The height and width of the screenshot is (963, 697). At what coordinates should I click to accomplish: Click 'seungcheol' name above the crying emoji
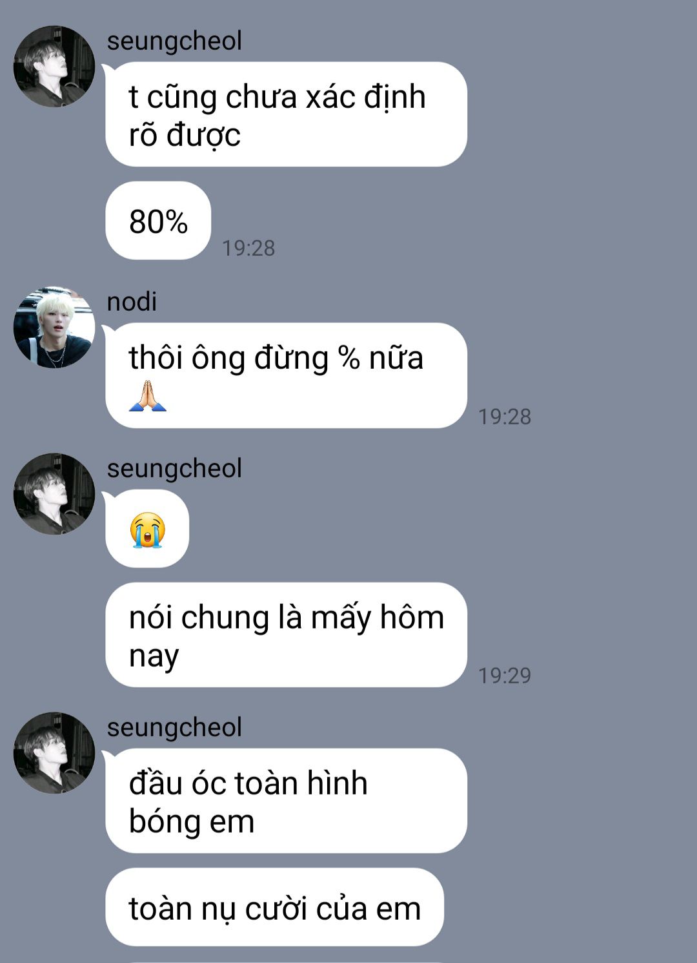[x=174, y=469]
